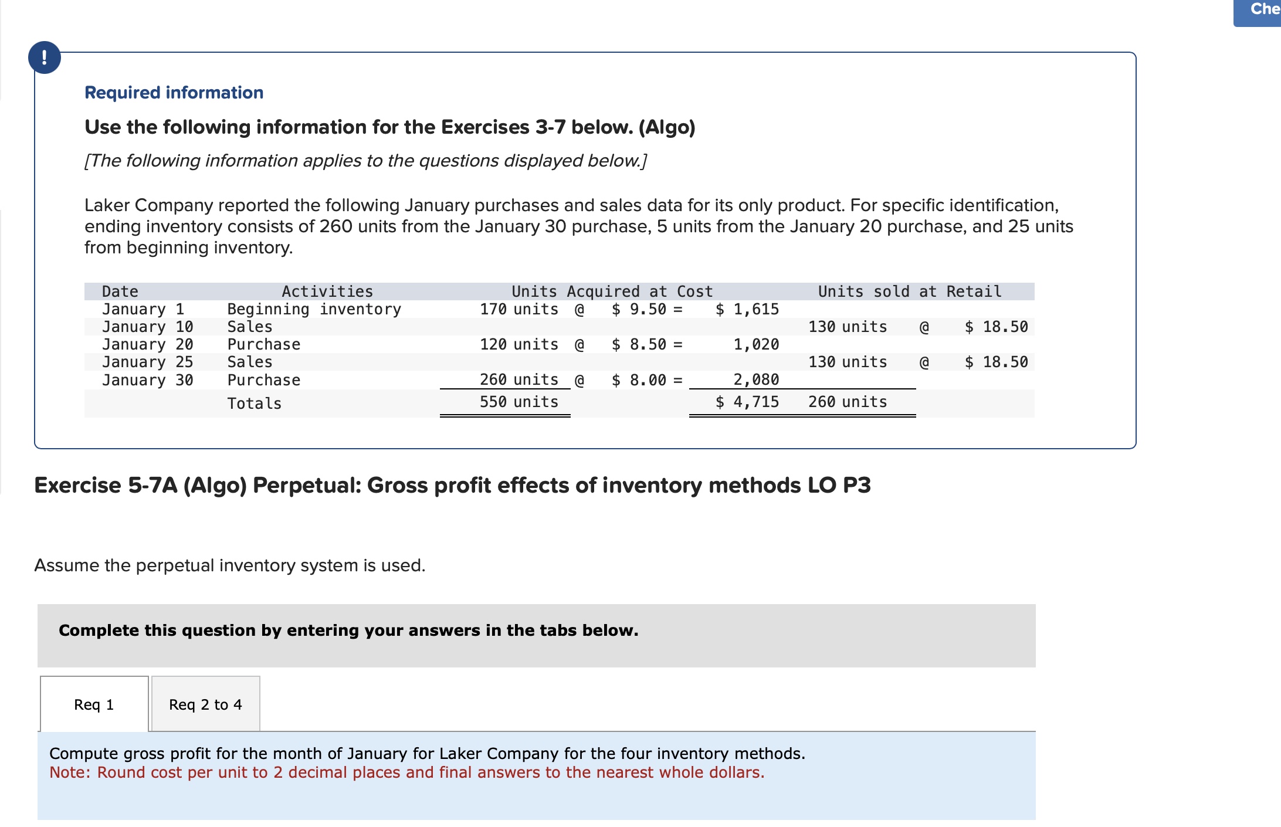Screen dimensions: 1281x827
Task: Click 'Use the following information' bold heading
Action: tap(390, 127)
